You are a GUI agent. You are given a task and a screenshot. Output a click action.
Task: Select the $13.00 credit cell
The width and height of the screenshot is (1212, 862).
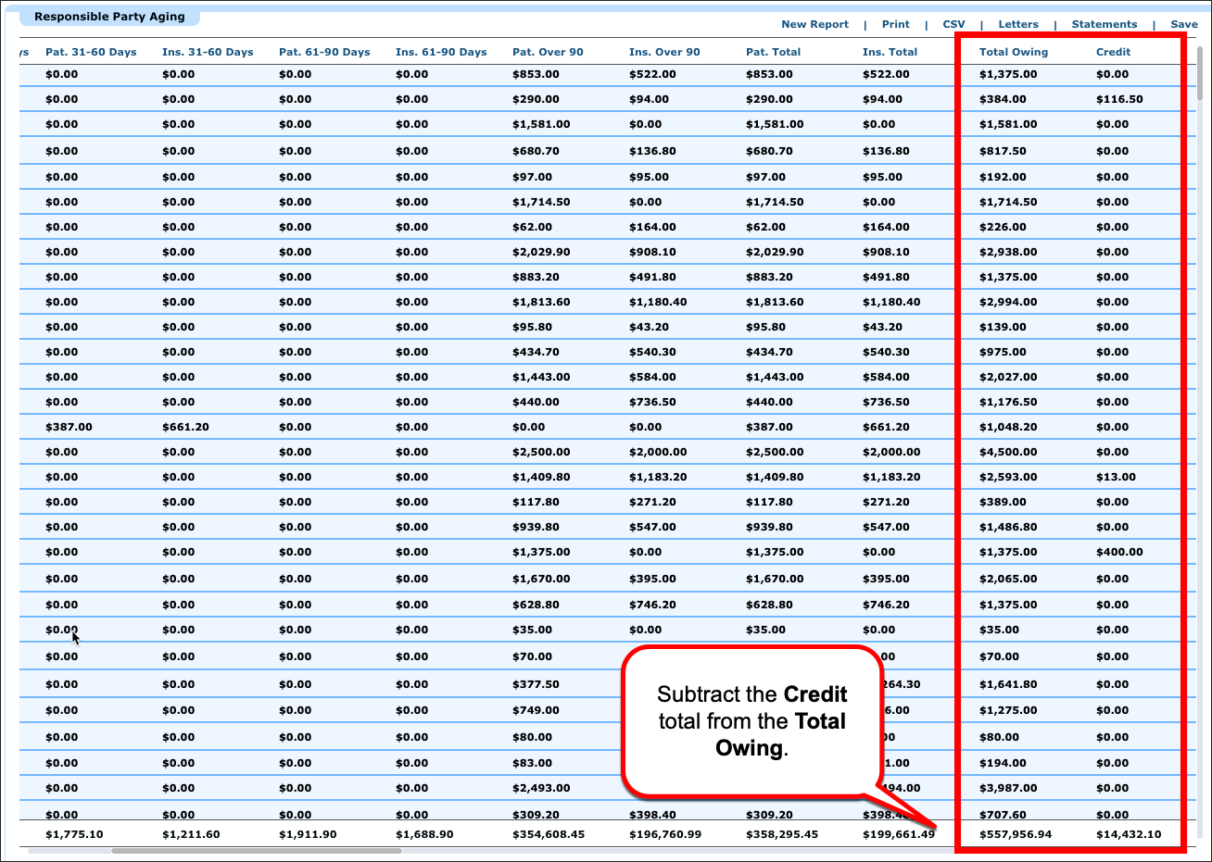pos(1116,477)
